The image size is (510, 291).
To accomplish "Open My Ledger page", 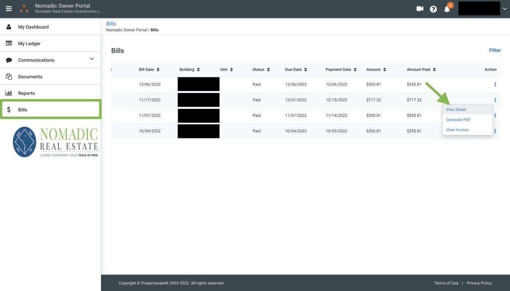I will click(29, 44).
